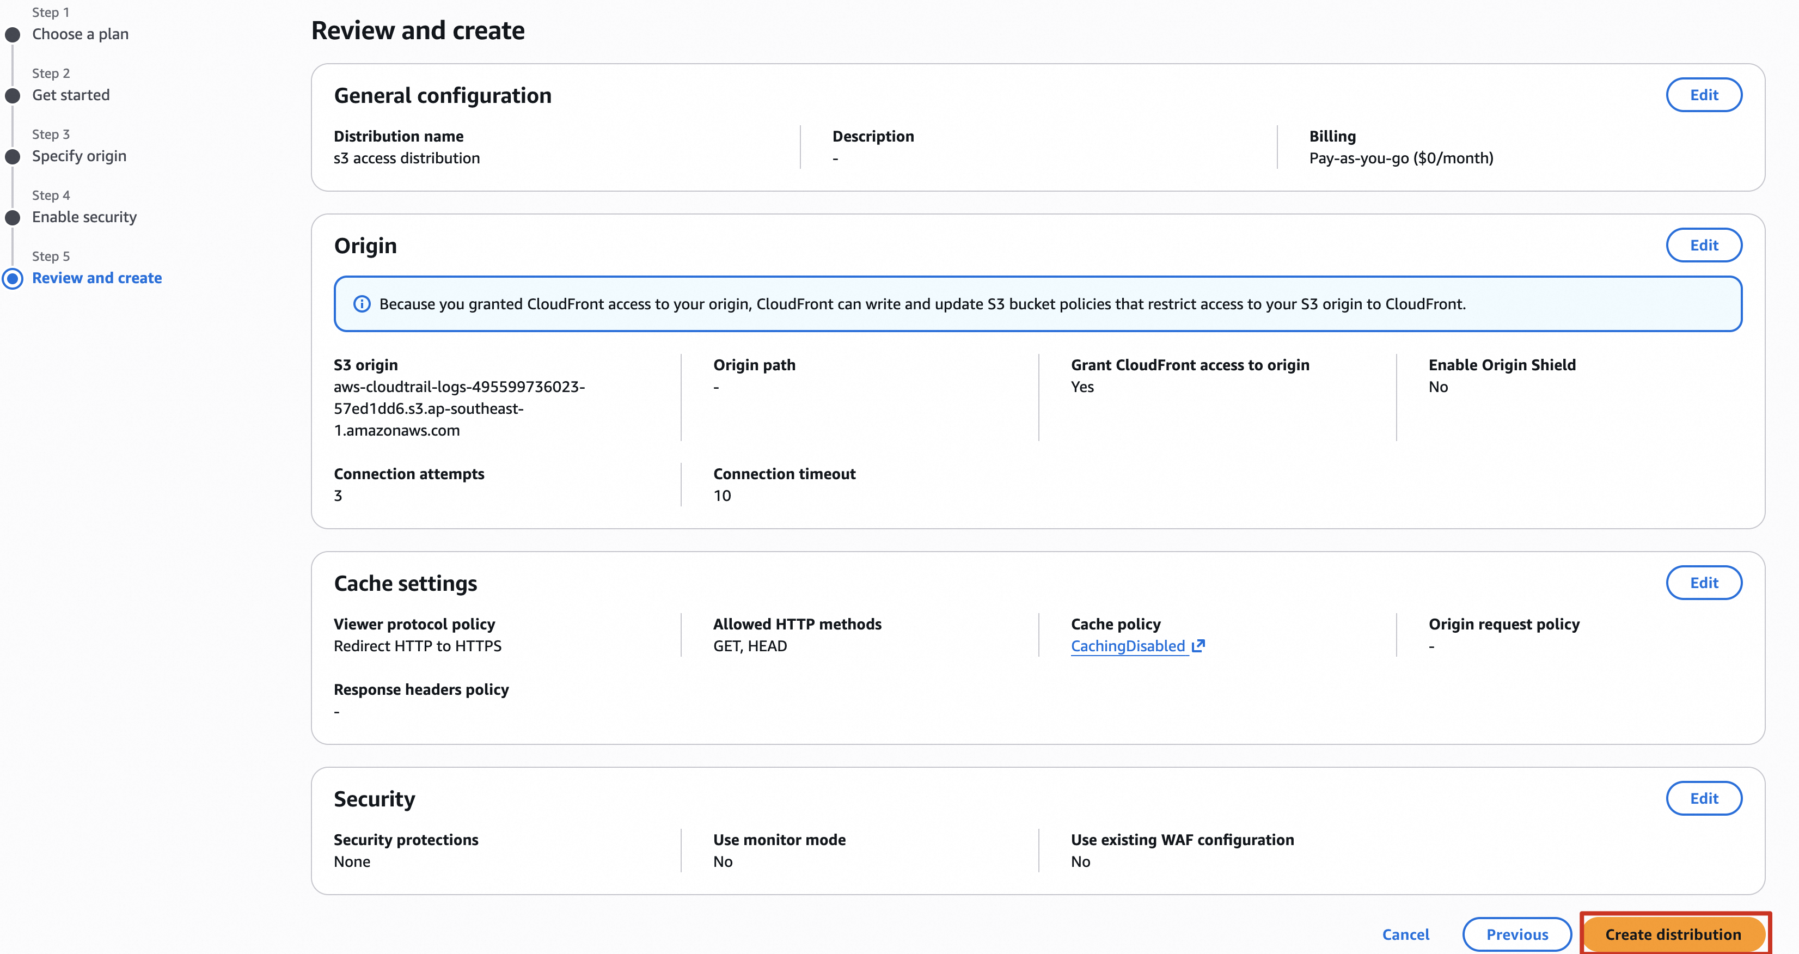The width and height of the screenshot is (1799, 954).
Task: Jump to Choose a plan step
Action: tap(81, 34)
